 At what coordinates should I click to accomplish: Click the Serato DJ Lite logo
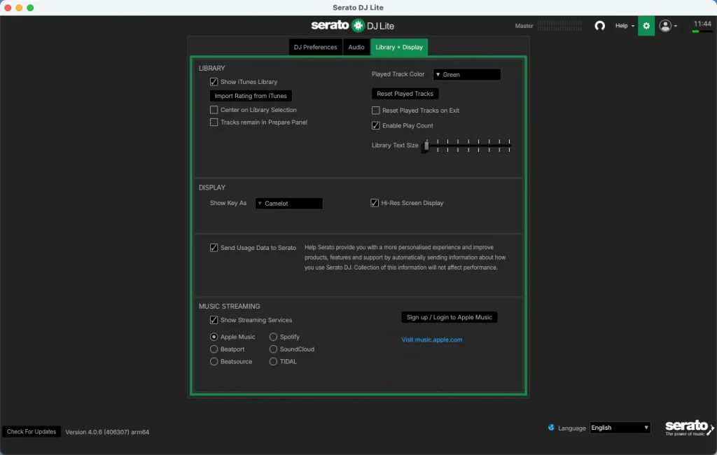click(x=352, y=25)
